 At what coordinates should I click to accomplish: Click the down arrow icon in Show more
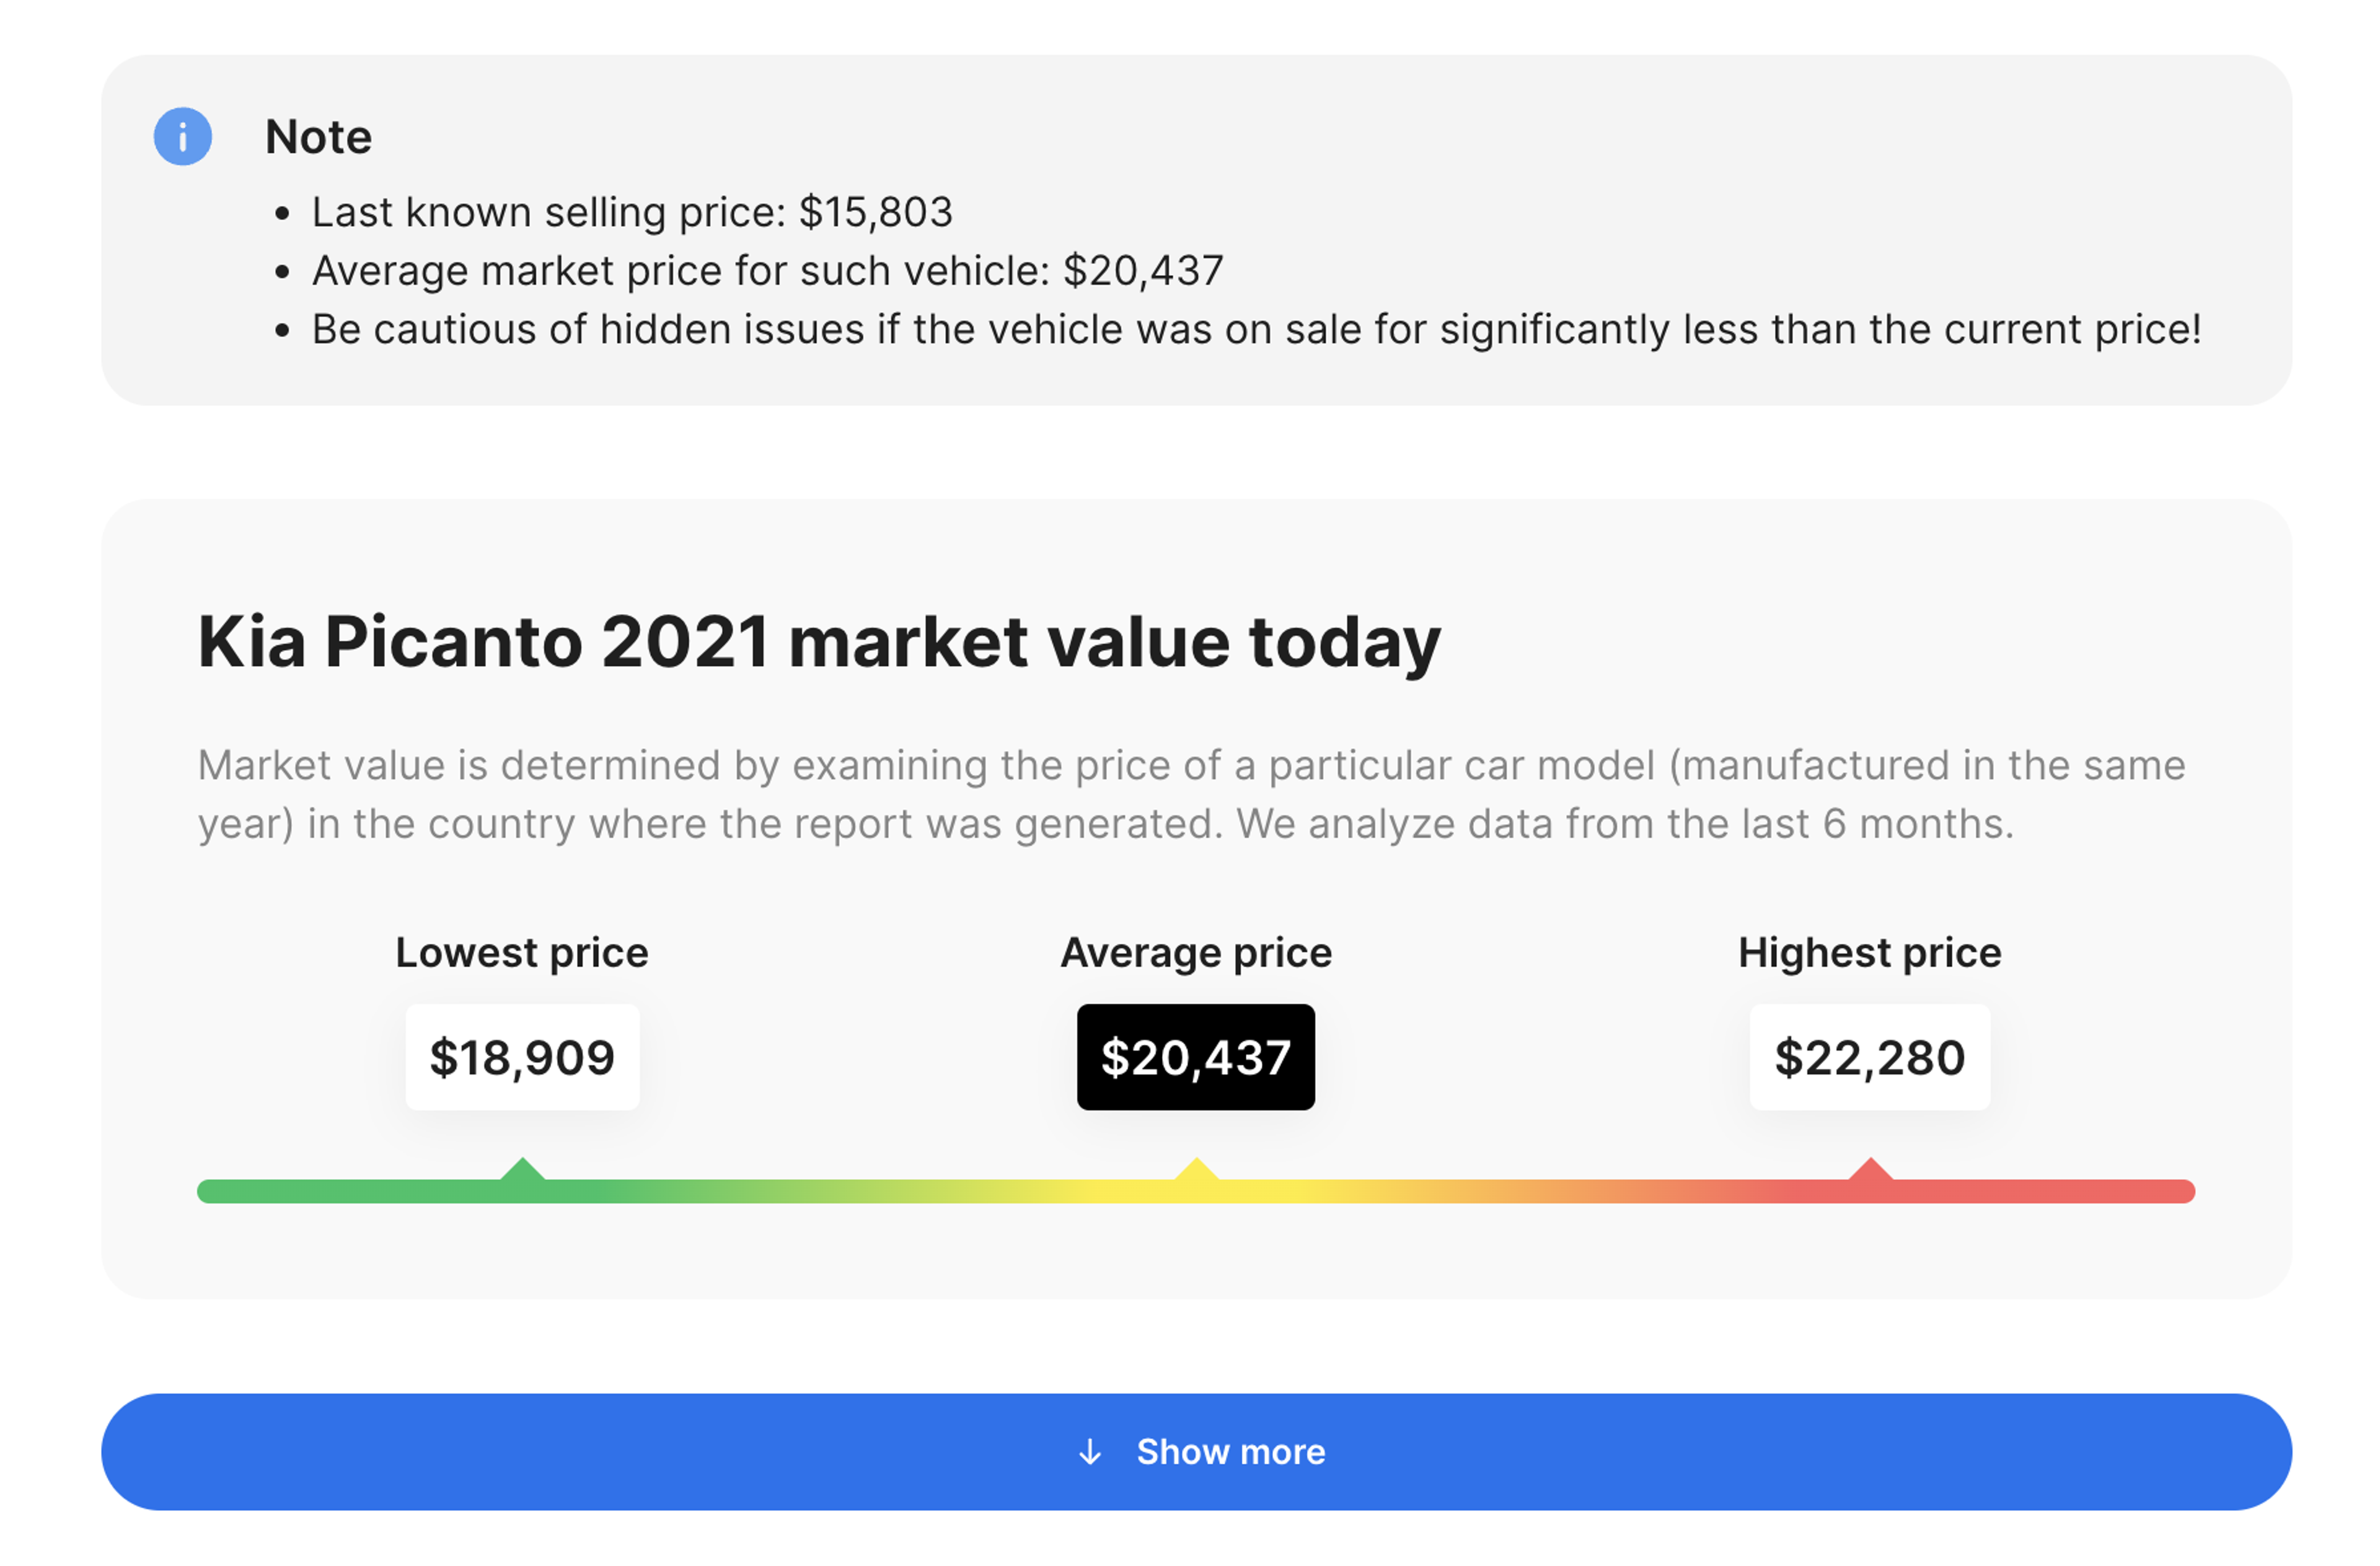[1090, 1451]
